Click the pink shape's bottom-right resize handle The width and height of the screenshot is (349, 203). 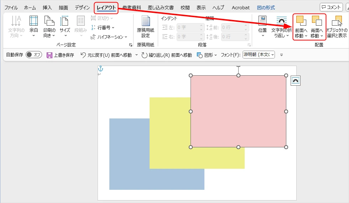click(x=286, y=147)
